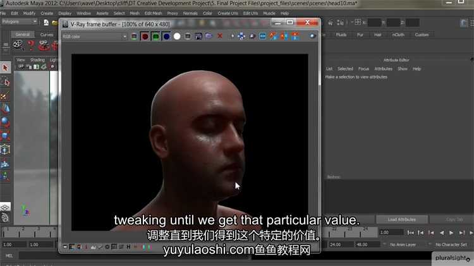Open the Edit Mesh menu

[153, 13]
